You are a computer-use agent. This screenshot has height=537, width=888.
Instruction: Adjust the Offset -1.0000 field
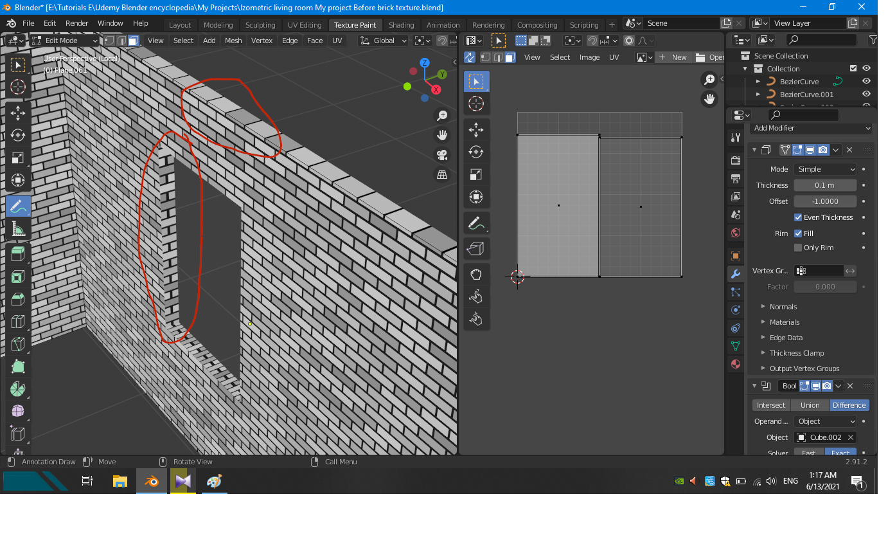coord(826,201)
